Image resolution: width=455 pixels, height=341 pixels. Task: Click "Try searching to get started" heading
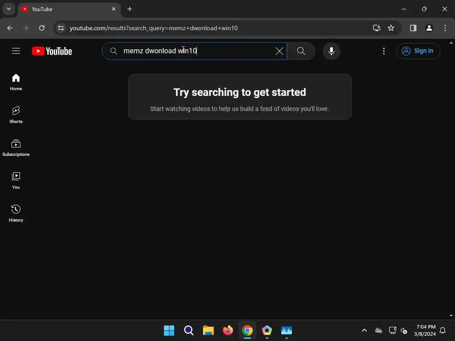click(239, 92)
